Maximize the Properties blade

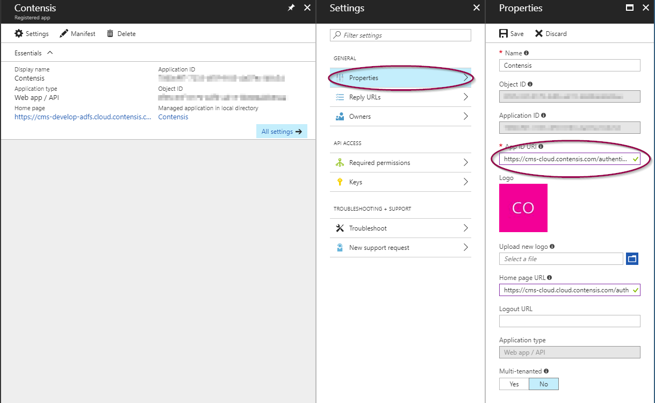tap(630, 8)
